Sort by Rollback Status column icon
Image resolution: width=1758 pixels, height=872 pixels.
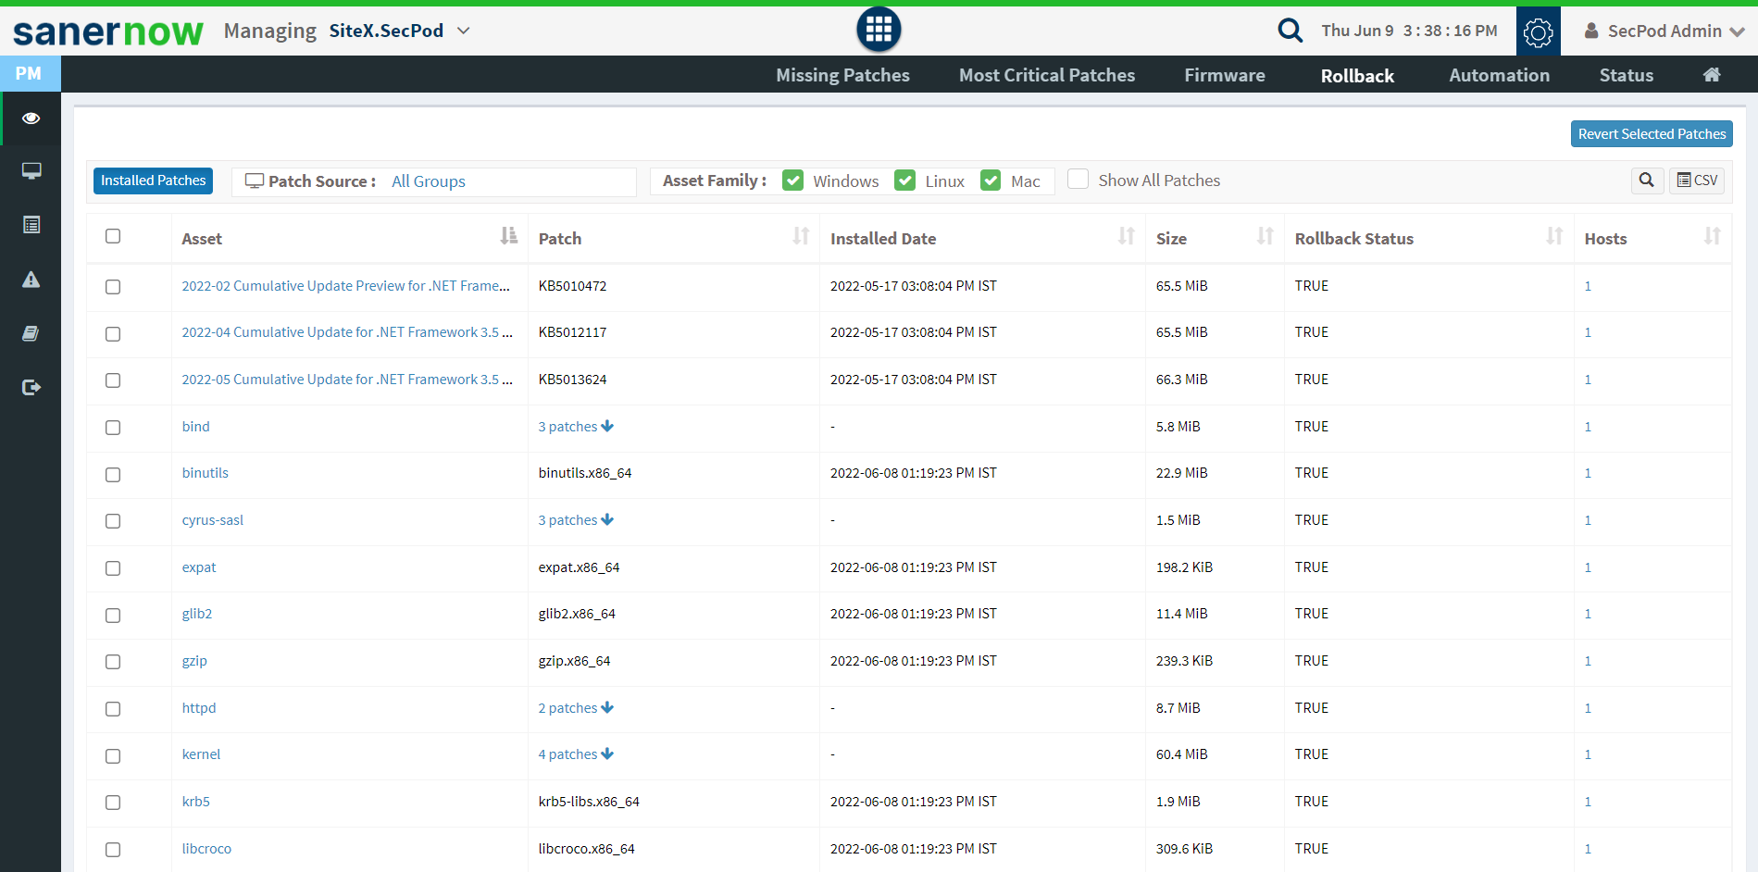(1554, 236)
